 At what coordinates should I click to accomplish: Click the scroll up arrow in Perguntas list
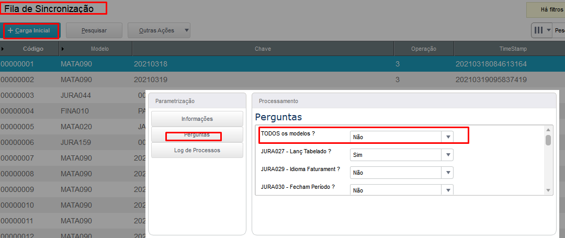point(548,130)
